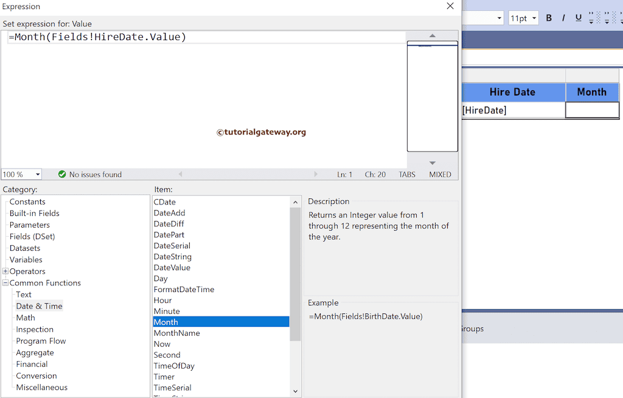Select the Date & Time category
This screenshot has width=623, height=398.
point(39,305)
